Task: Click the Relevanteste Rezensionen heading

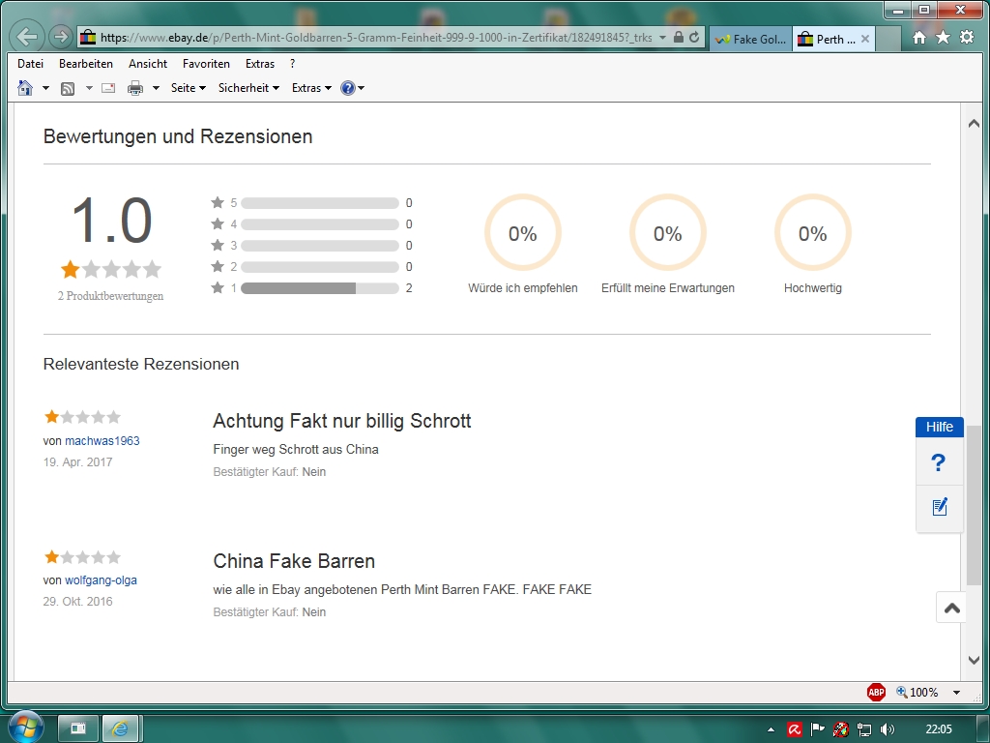Action: point(141,364)
